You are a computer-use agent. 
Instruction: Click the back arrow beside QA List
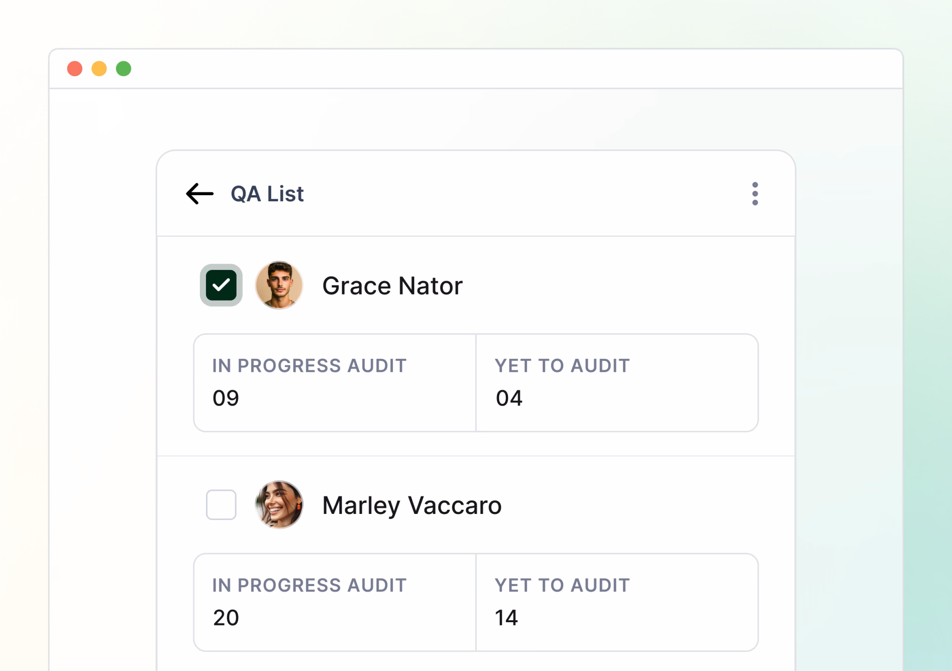click(200, 194)
